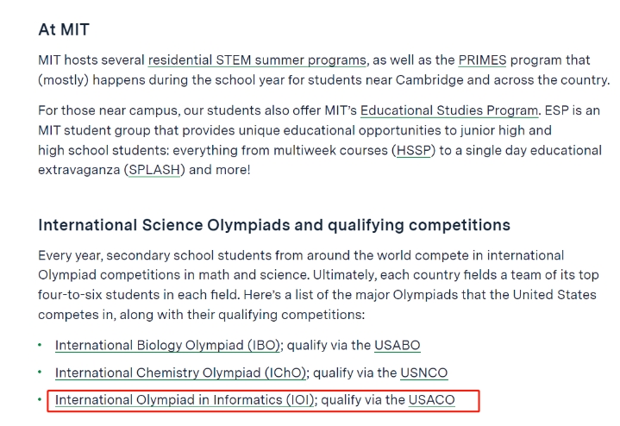Click the bullet before the IBO entry

[x=40, y=345]
